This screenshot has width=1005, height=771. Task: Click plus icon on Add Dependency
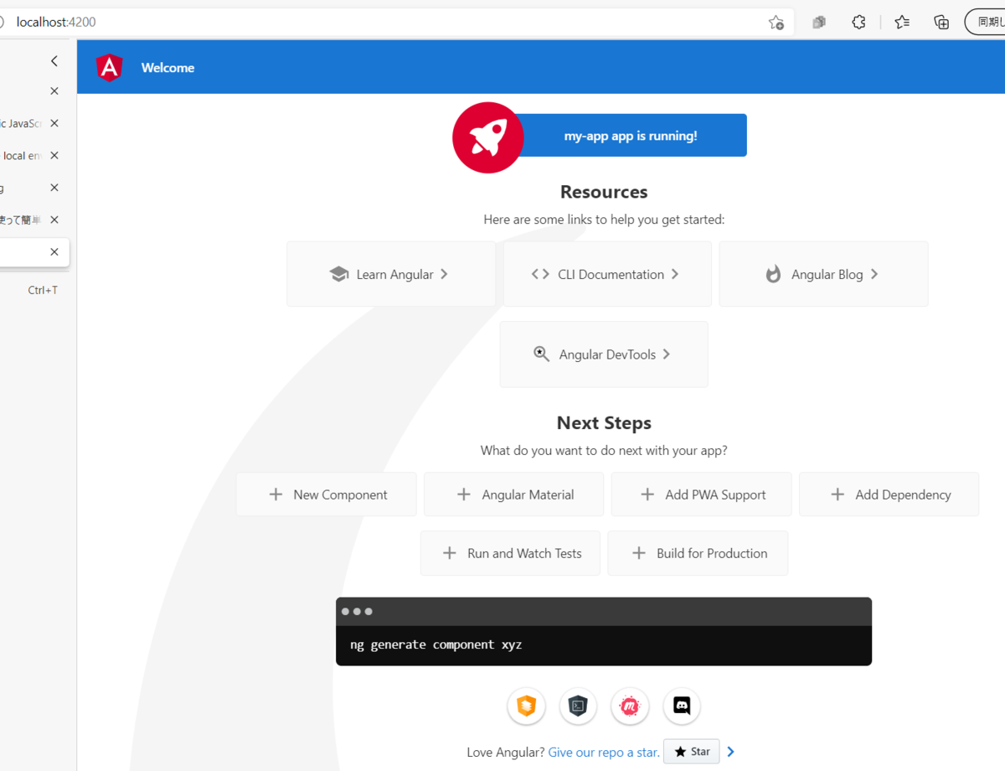point(837,494)
